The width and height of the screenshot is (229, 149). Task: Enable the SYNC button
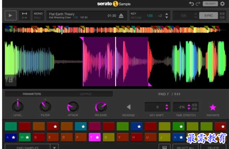209,15
